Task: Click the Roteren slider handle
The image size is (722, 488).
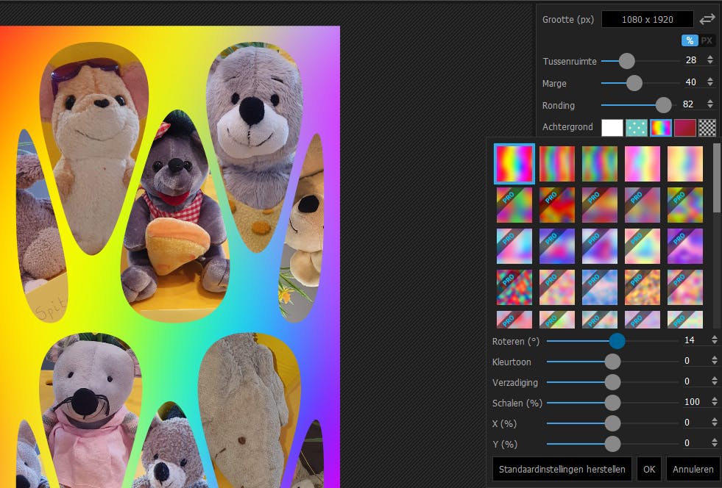Action: click(617, 340)
